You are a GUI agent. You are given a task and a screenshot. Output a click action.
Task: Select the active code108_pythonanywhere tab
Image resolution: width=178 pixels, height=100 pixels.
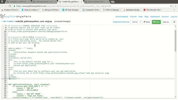[x=70, y=2]
